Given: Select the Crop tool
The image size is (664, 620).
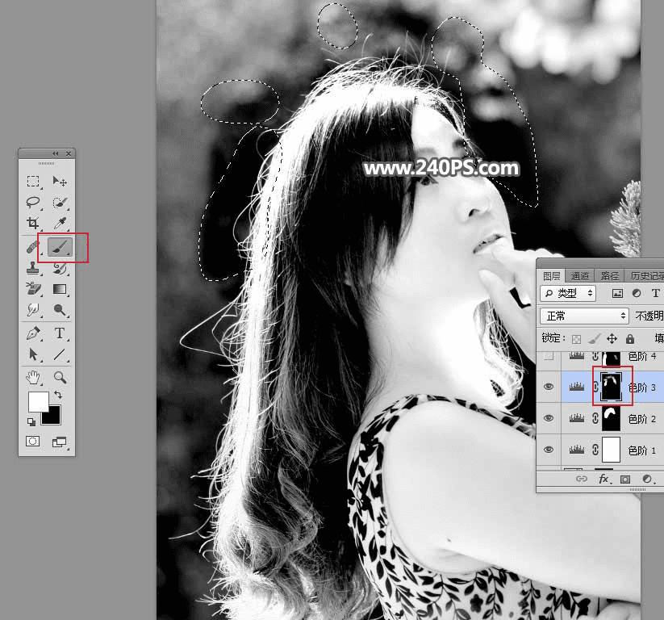Looking at the screenshot, I should click(33, 223).
